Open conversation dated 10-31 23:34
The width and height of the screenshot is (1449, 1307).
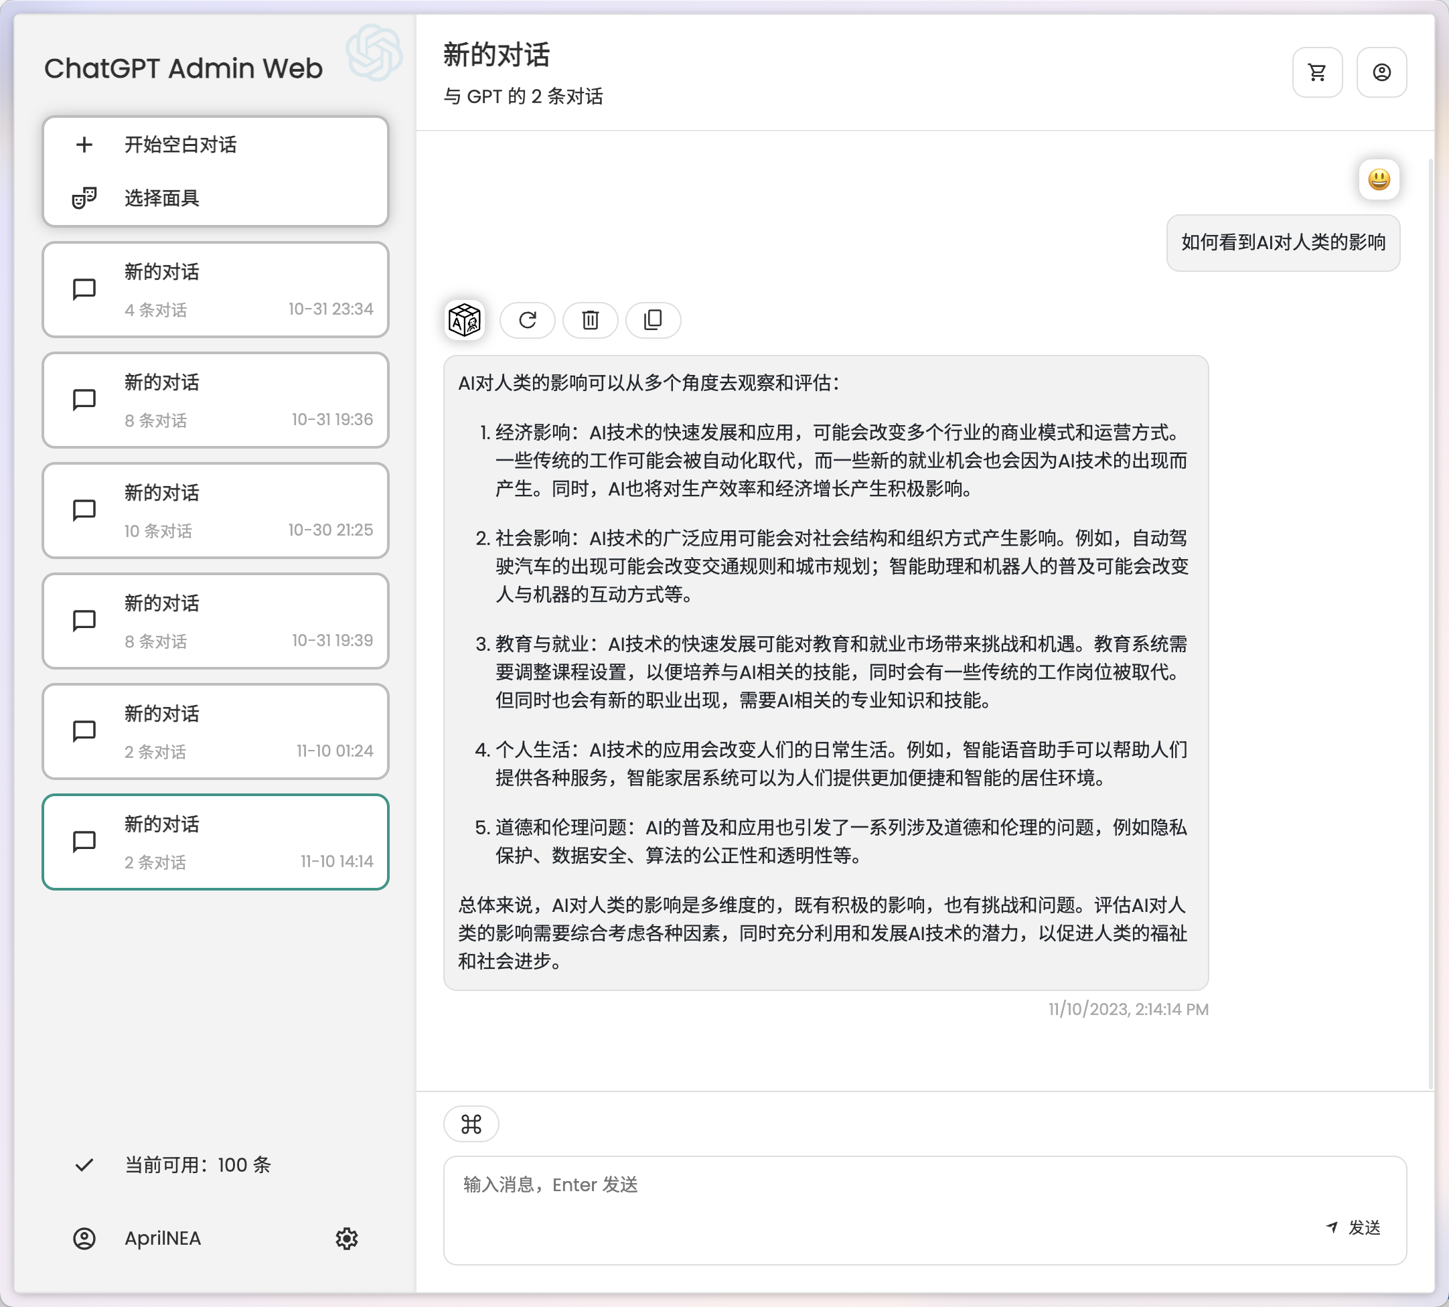(x=216, y=290)
